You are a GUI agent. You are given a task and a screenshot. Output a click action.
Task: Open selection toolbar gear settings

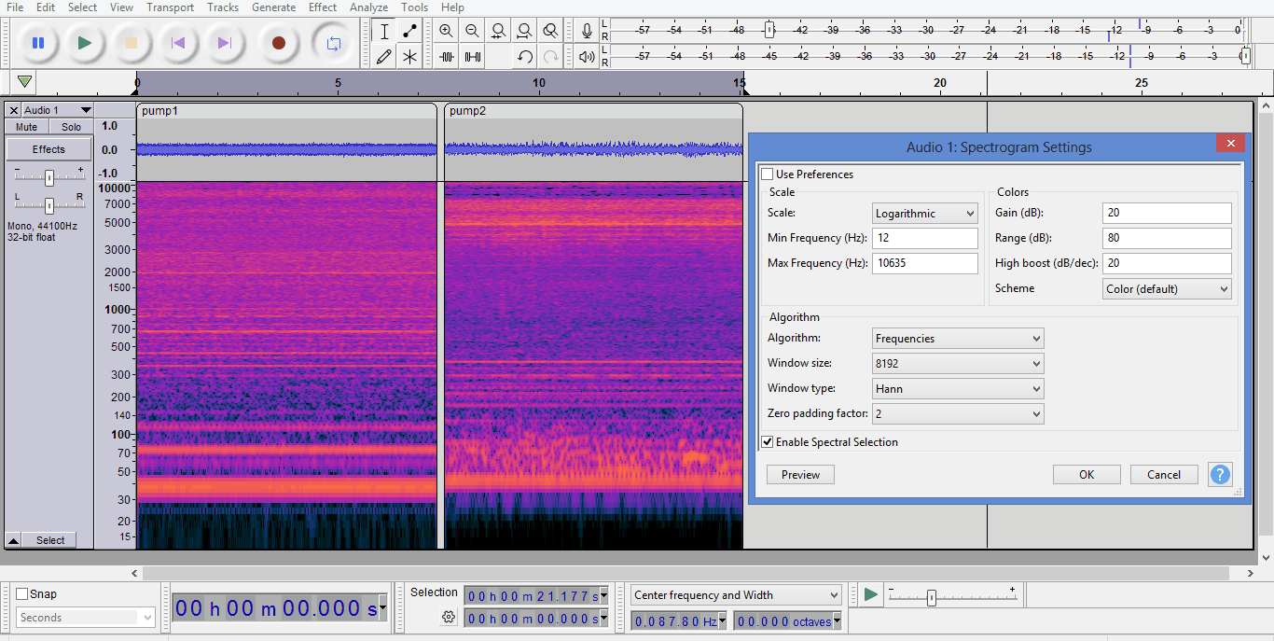click(x=449, y=617)
